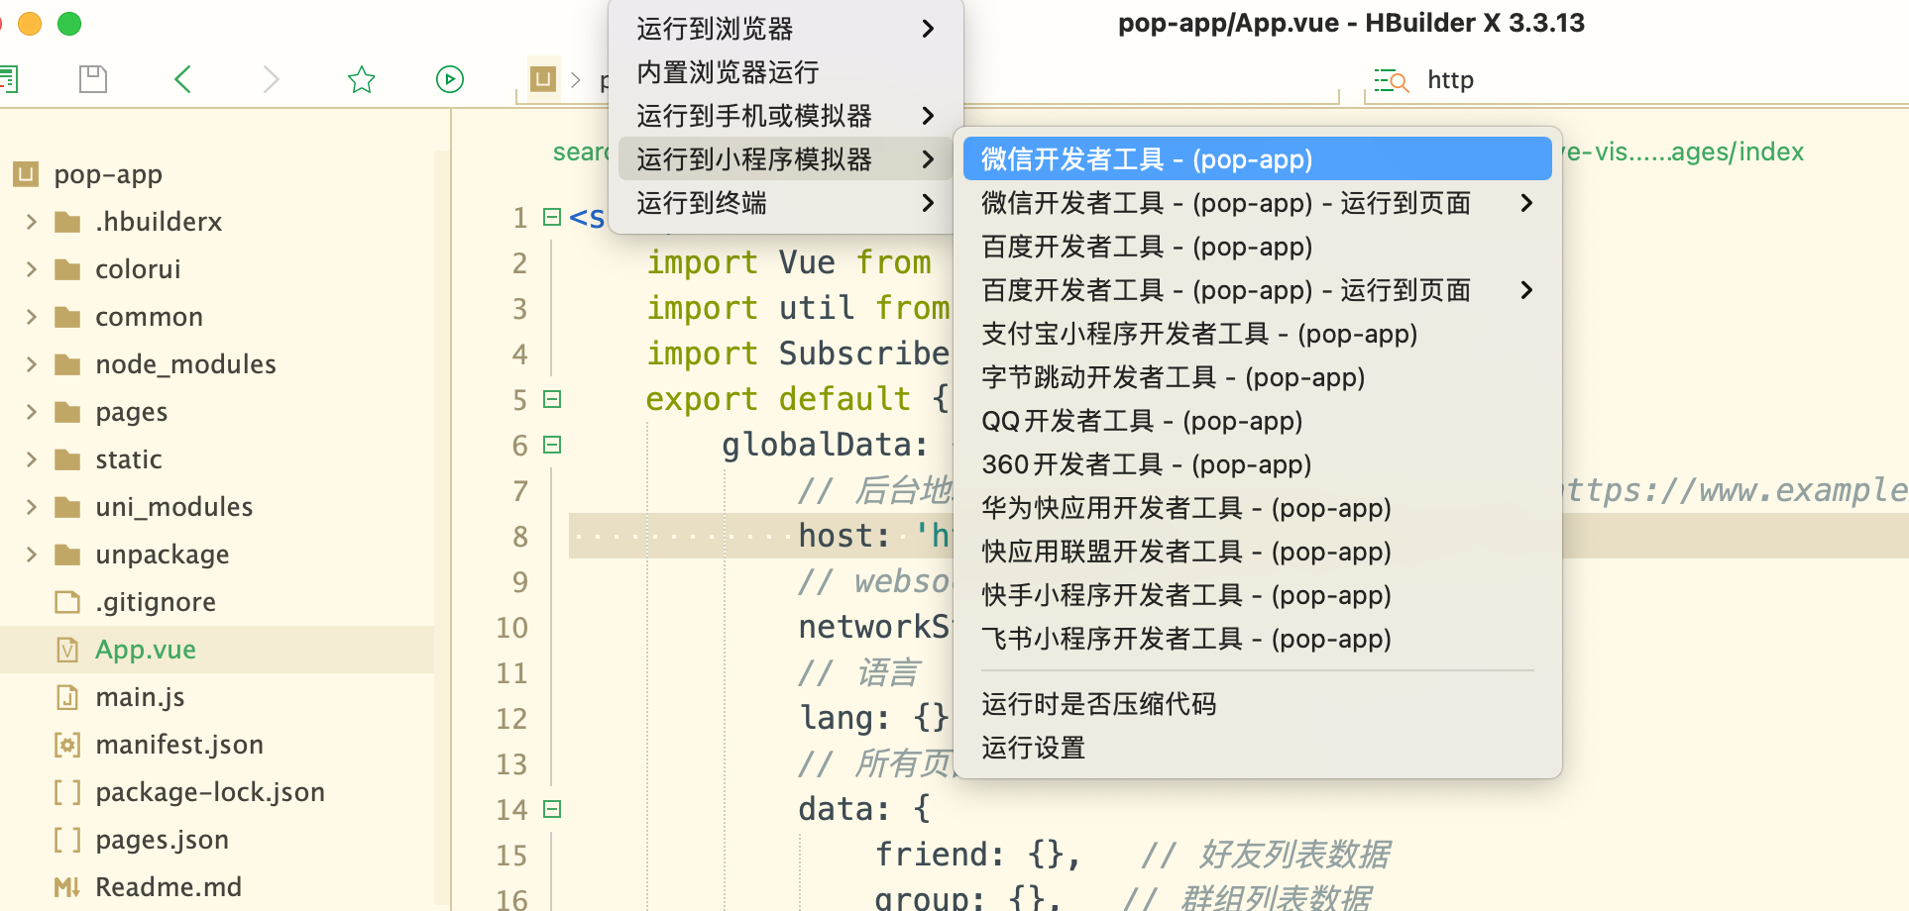Screen dimensions: 1909x911
Task: Run in 360开发者工具
Action: point(1257,464)
